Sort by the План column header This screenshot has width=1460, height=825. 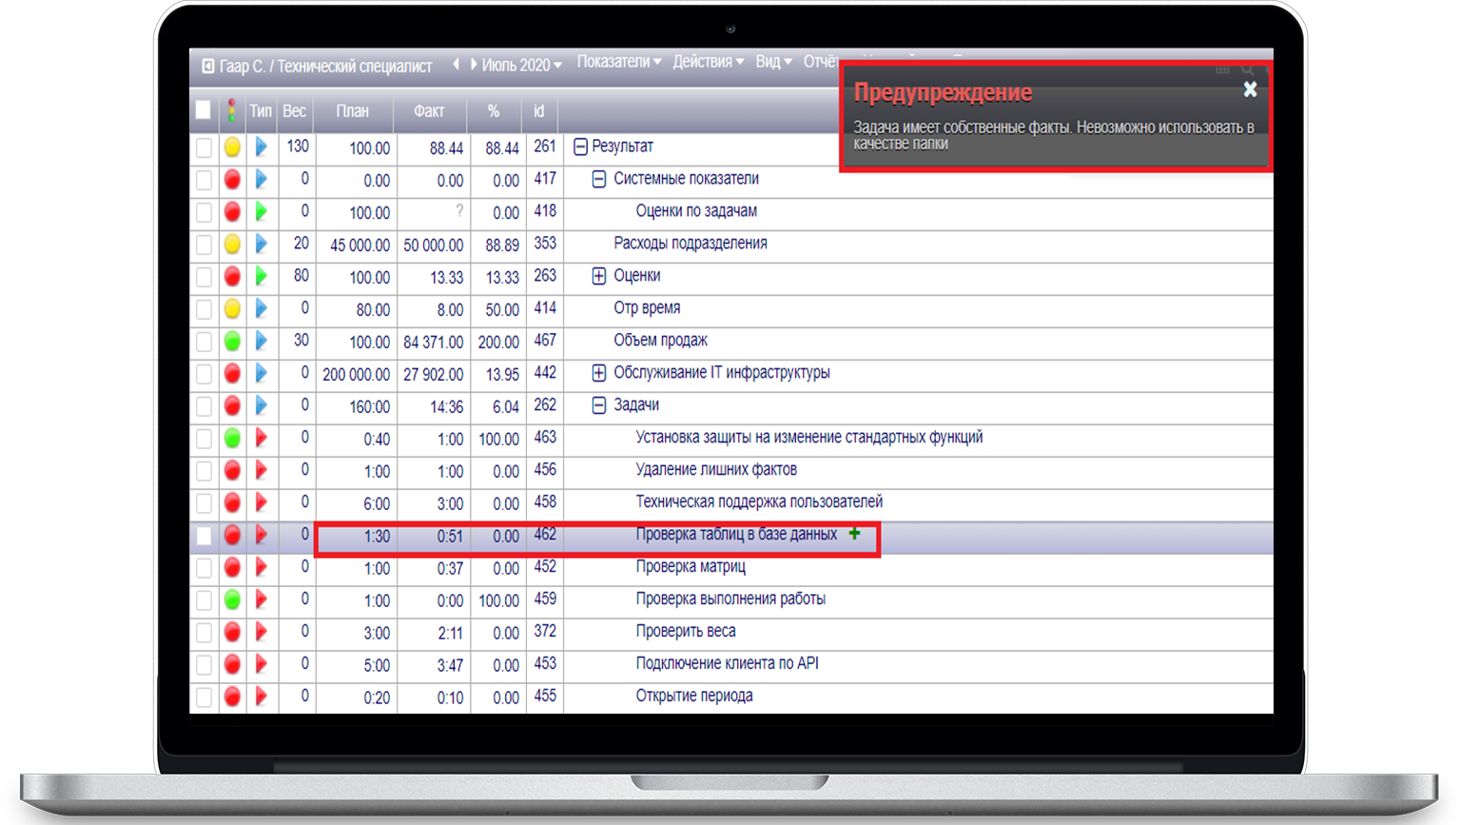click(352, 111)
